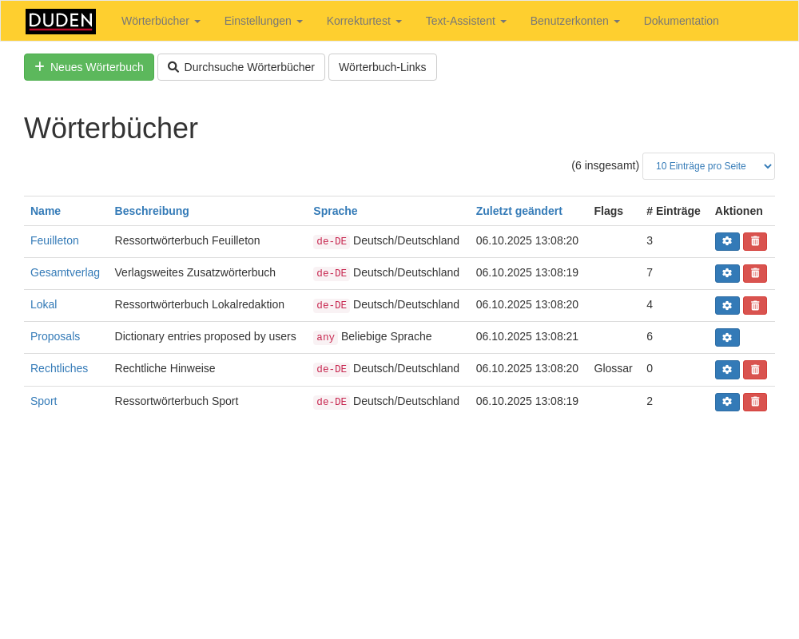Expand the Wörterbücher menu
The height and width of the screenshot is (639, 799).
point(161,21)
